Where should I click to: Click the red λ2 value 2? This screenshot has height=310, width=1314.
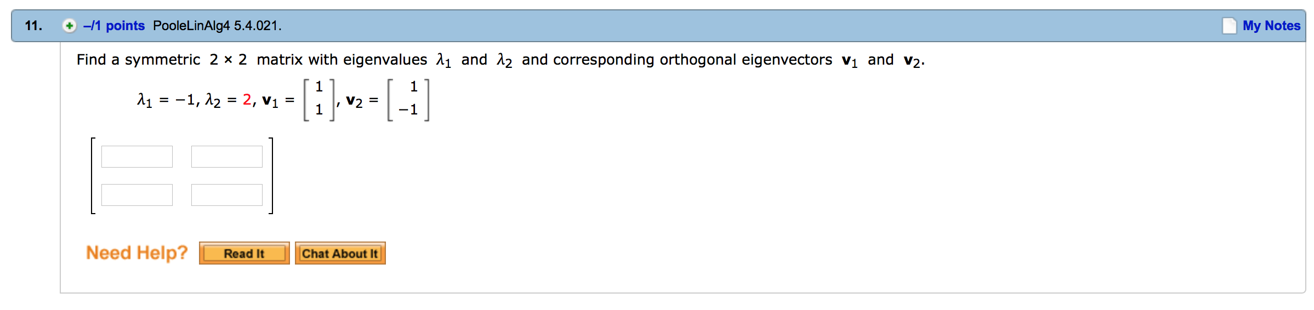(247, 100)
